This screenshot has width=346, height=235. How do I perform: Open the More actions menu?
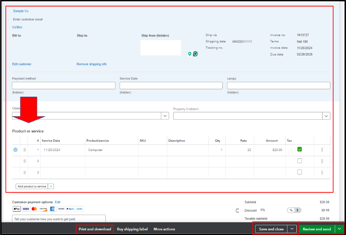click(x=164, y=229)
